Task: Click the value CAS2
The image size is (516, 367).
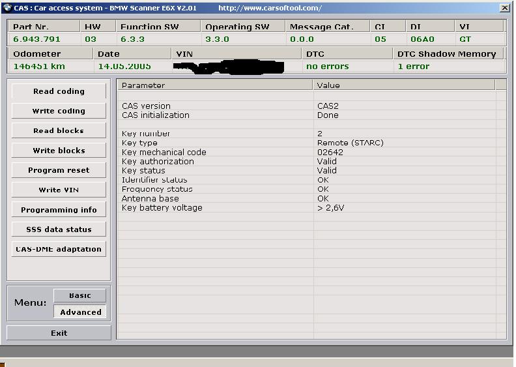Action: [328, 106]
